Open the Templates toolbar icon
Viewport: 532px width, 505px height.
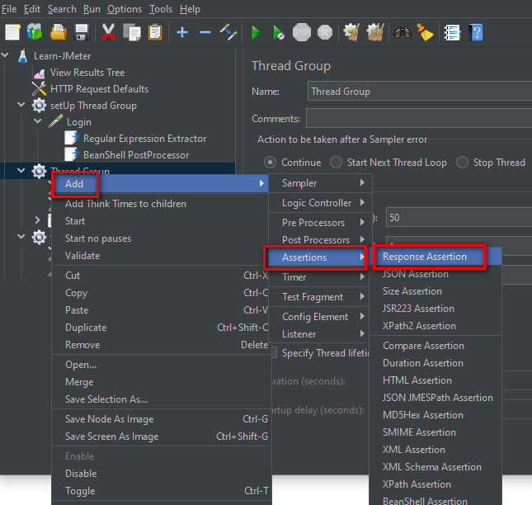tap(35, 32)
